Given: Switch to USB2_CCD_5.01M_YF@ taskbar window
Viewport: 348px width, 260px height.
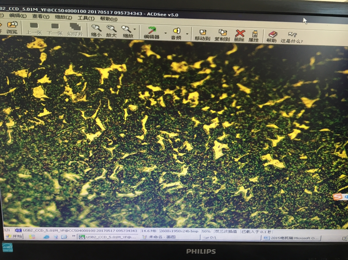Looking at the screenshot, I should click(x=108, y=237).
